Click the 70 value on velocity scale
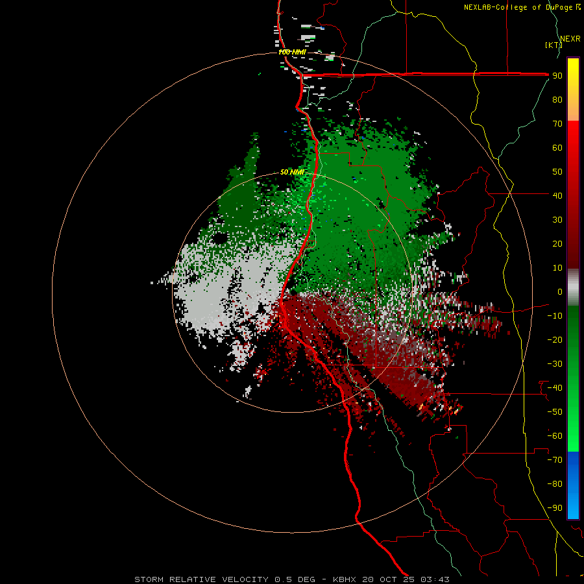The width and height of the screenshot is (584, 584). (557, 124)
